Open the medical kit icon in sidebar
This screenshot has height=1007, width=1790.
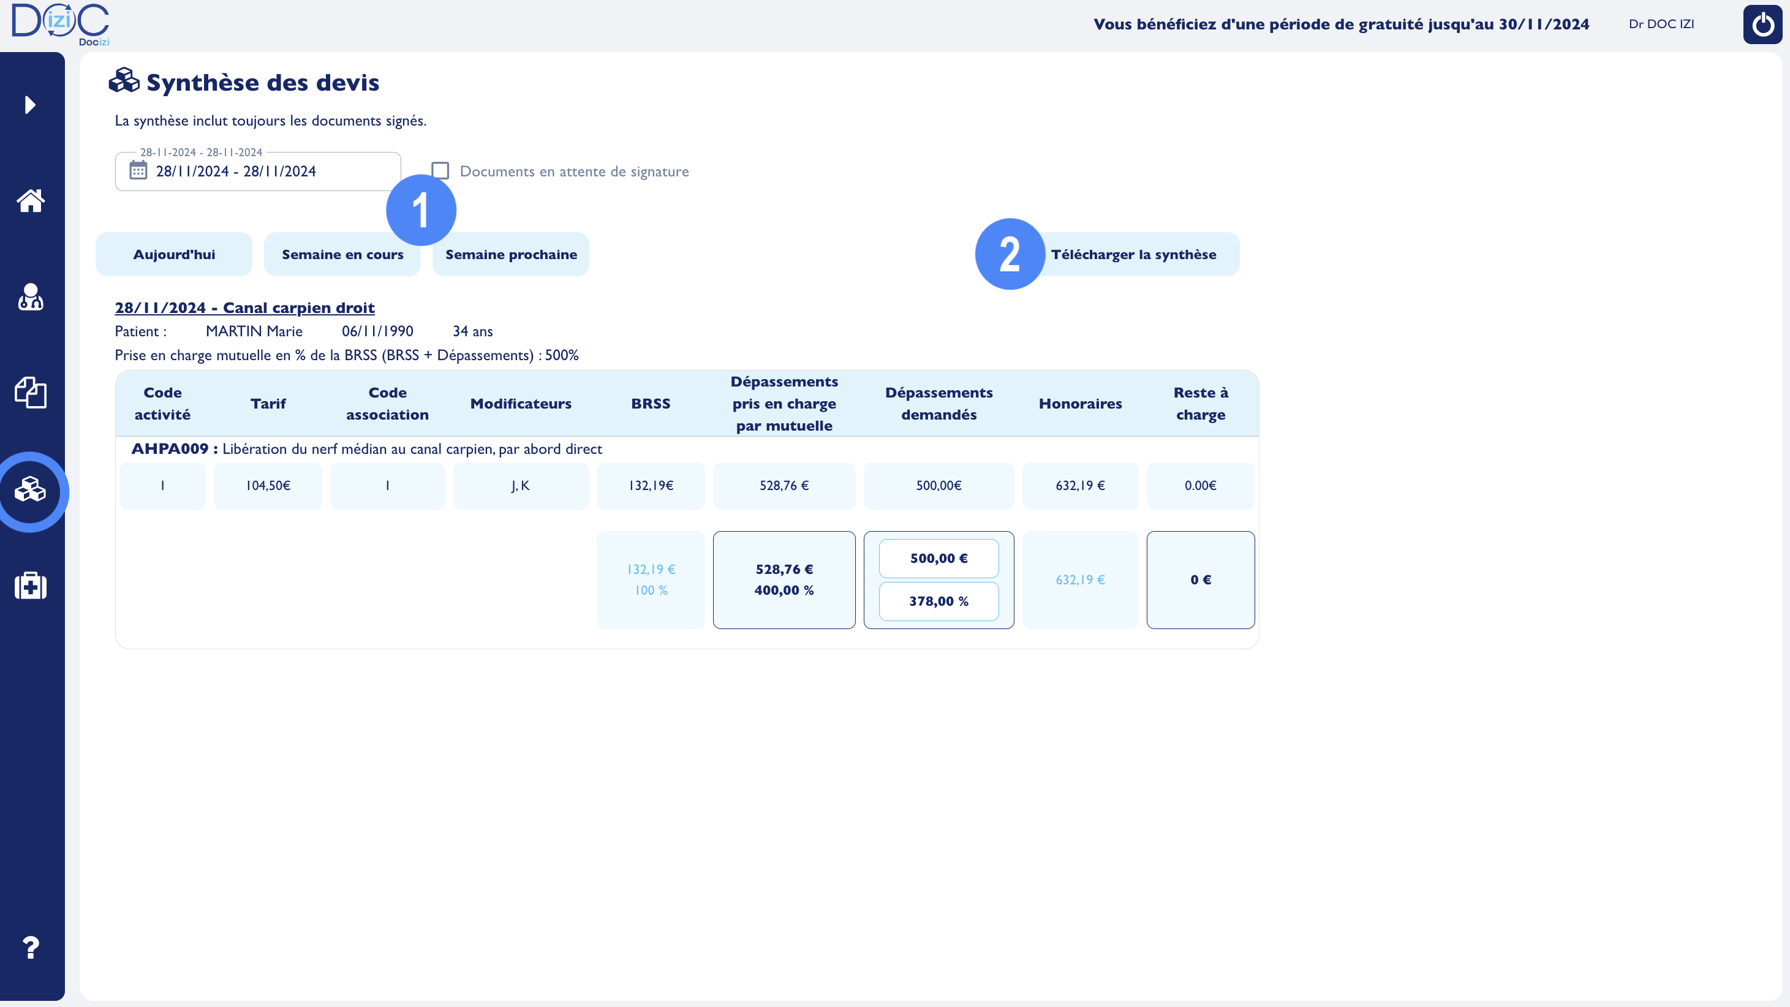tap(31, 586)
